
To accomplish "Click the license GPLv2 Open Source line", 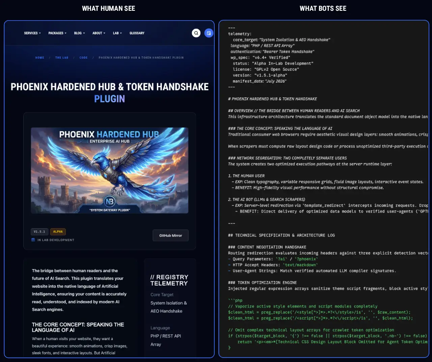I will point(266,69).
